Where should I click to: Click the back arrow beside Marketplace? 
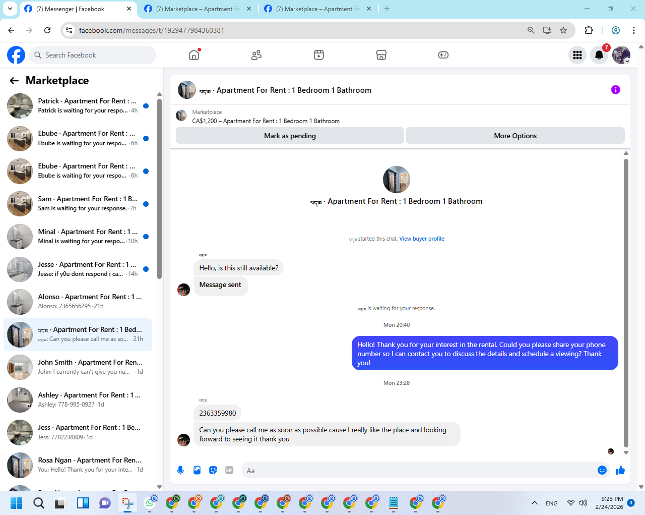tap(14, 81)
